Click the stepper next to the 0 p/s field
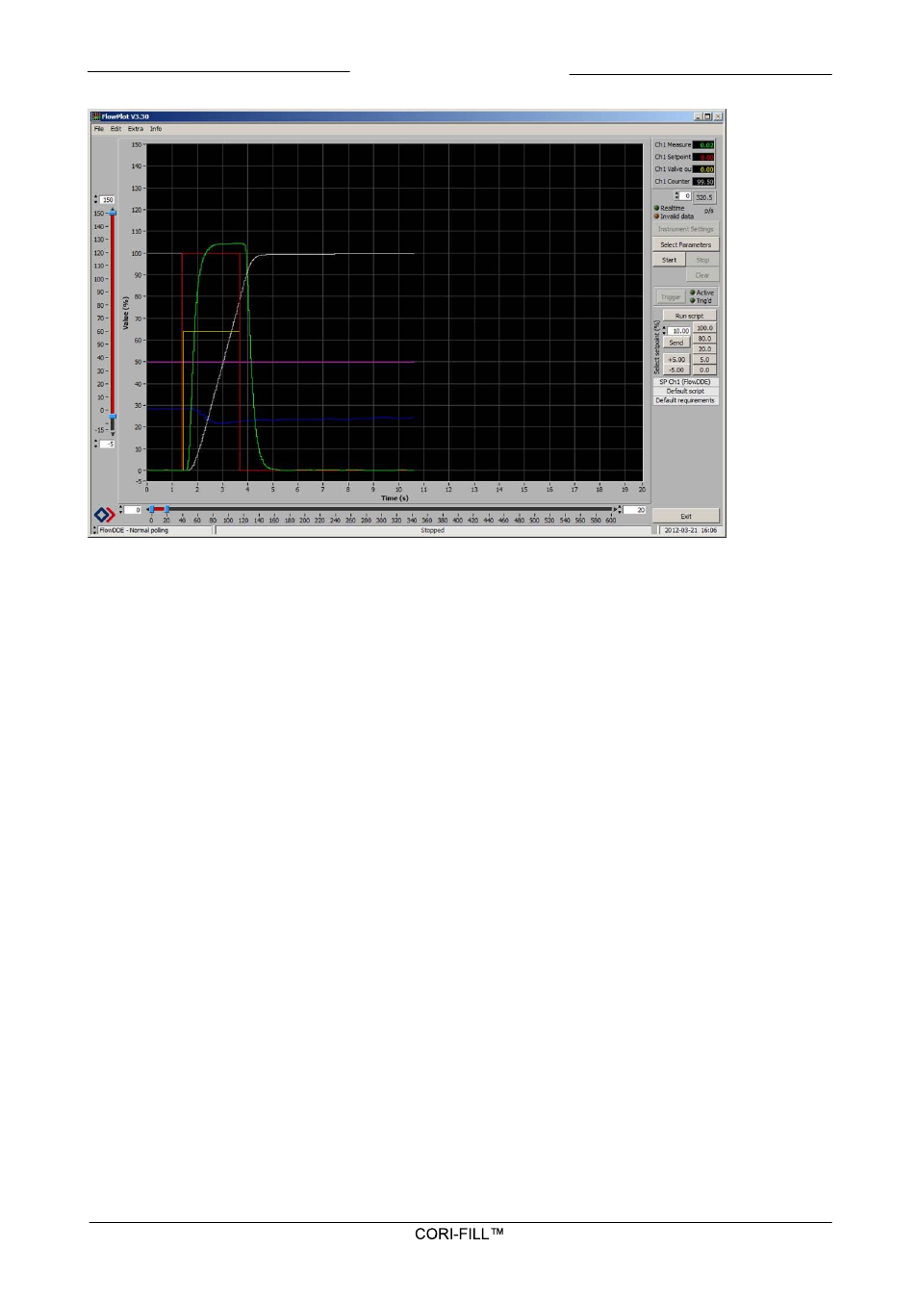Viewport: 918px width, 1299px height. [x=676, y=196]
